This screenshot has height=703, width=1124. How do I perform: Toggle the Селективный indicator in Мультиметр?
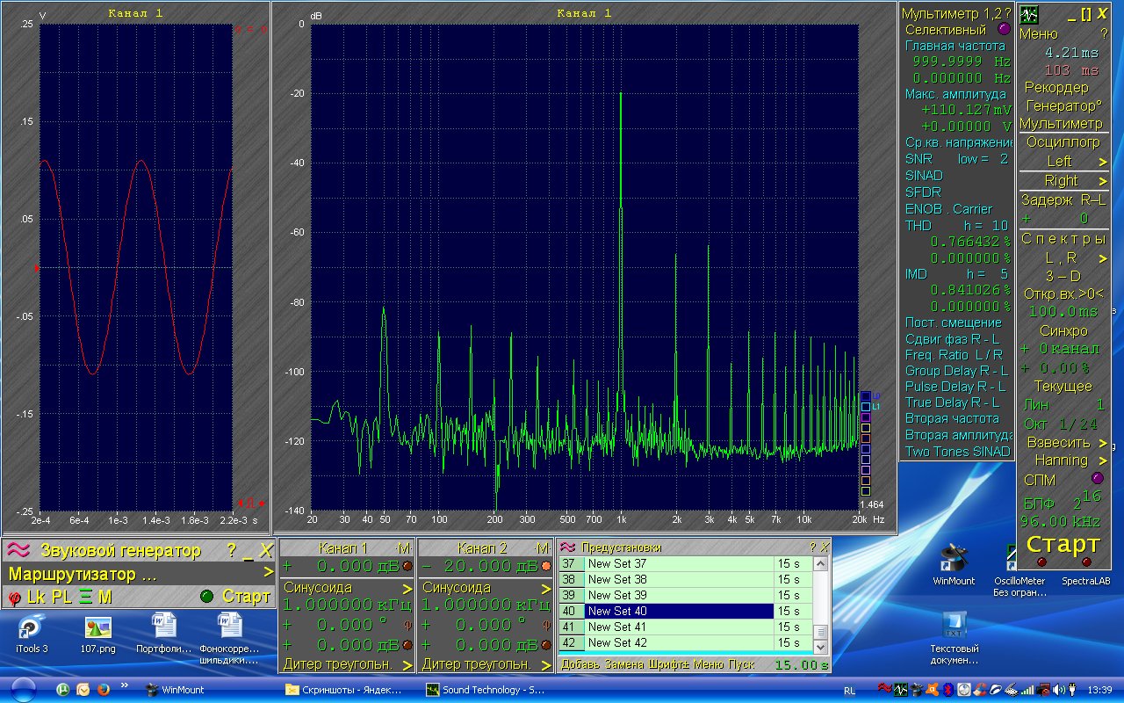(1005, 29)
